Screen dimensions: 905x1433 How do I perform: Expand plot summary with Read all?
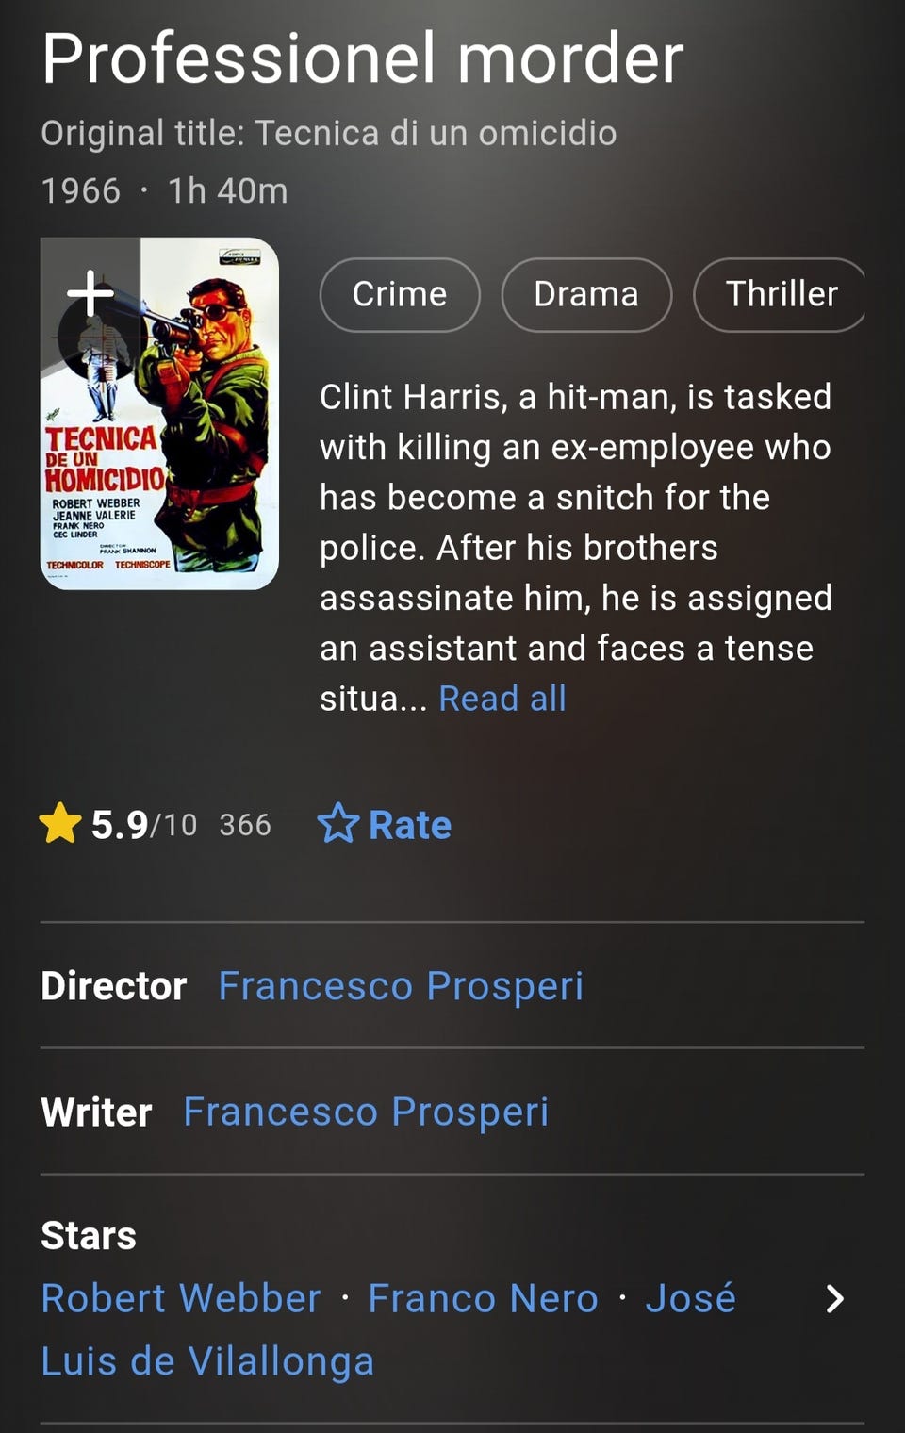tap(502, 699)
